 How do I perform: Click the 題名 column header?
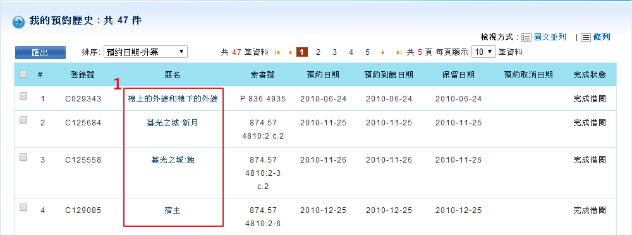click(173, 75)
